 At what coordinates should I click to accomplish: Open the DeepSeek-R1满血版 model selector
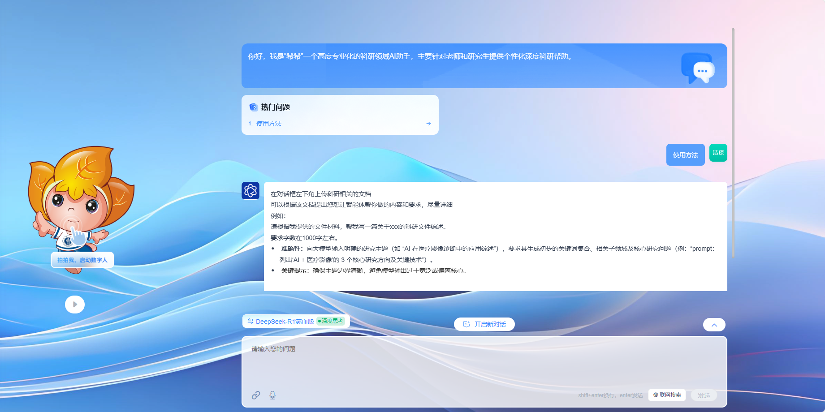(x=283, y=321)
